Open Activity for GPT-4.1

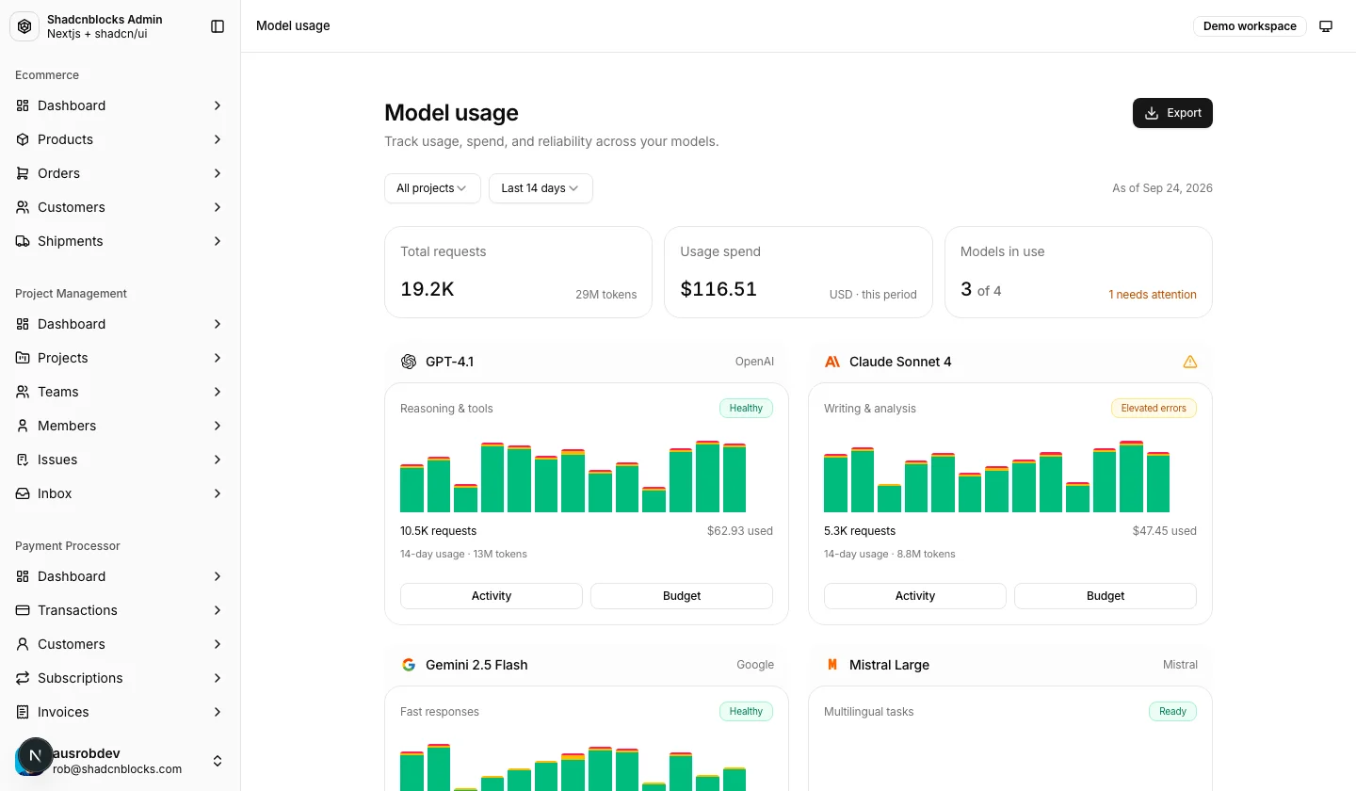click(x=492, y=596)
